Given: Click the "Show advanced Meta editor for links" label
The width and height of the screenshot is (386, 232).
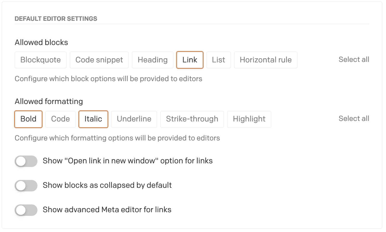Looking at the screenshot, I should [x=107, y=210].
